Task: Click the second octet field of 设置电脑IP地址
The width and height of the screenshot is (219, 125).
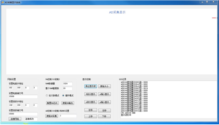Action: click(x=19, y=88)
